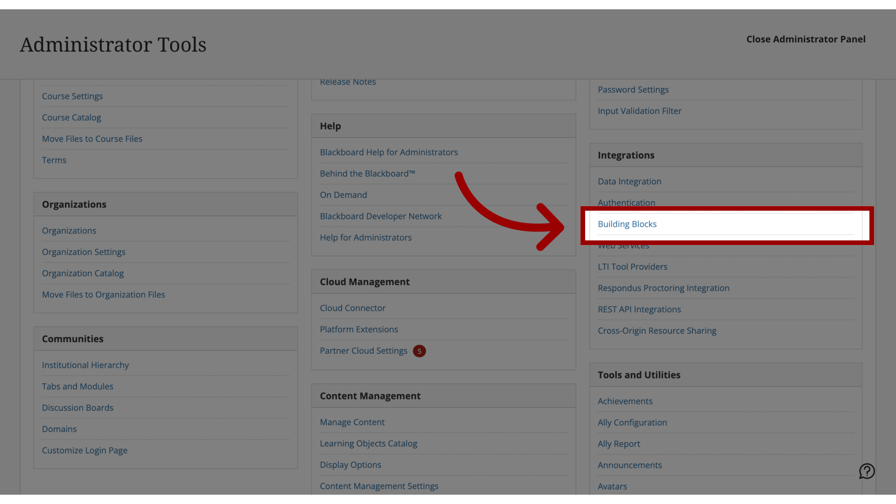Open Respondus Proctoring Integration settings

point(664,288)
